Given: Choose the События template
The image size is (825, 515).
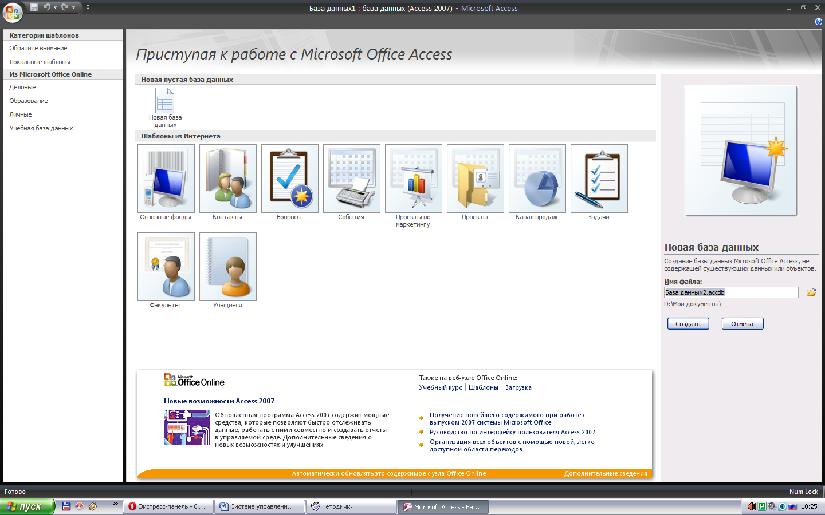Looking at the screenshot, I should point(351,183).
